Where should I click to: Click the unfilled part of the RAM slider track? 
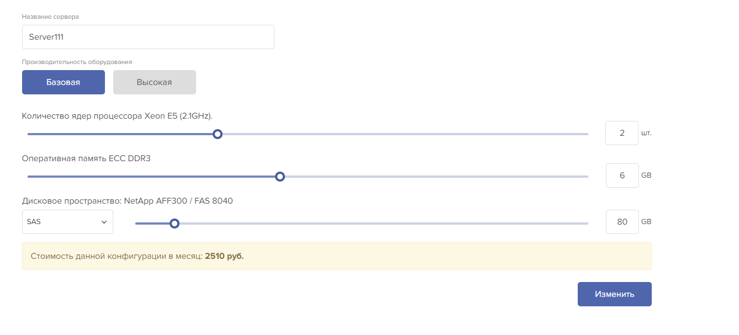(x=434, y=177)
